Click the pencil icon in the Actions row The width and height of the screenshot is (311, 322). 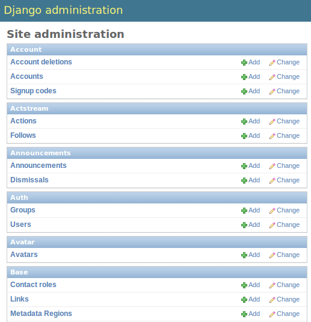[273, 122]
